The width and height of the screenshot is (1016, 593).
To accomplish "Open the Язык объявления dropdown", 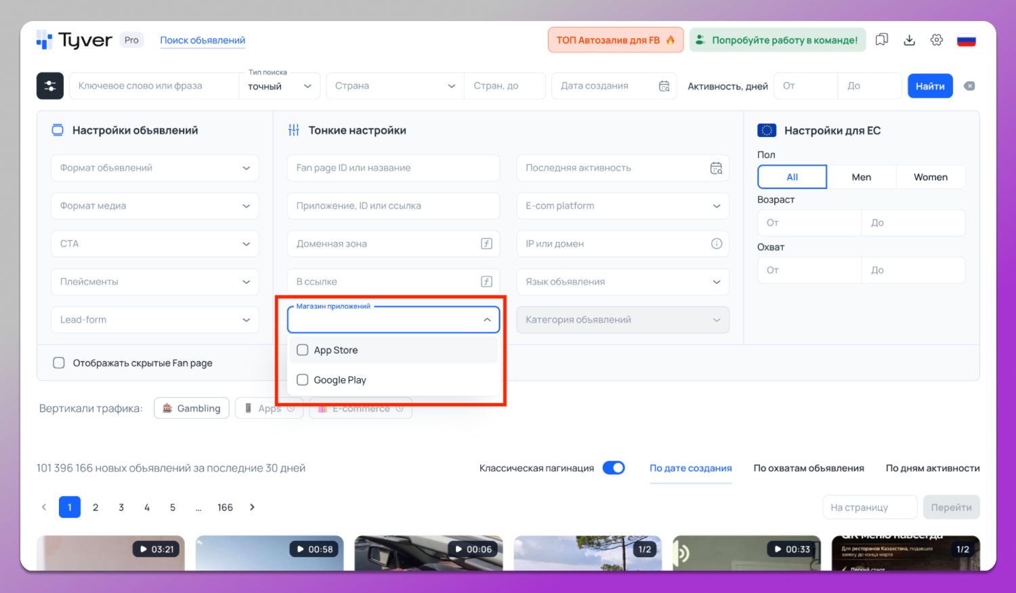I will (x=622, y=281).
